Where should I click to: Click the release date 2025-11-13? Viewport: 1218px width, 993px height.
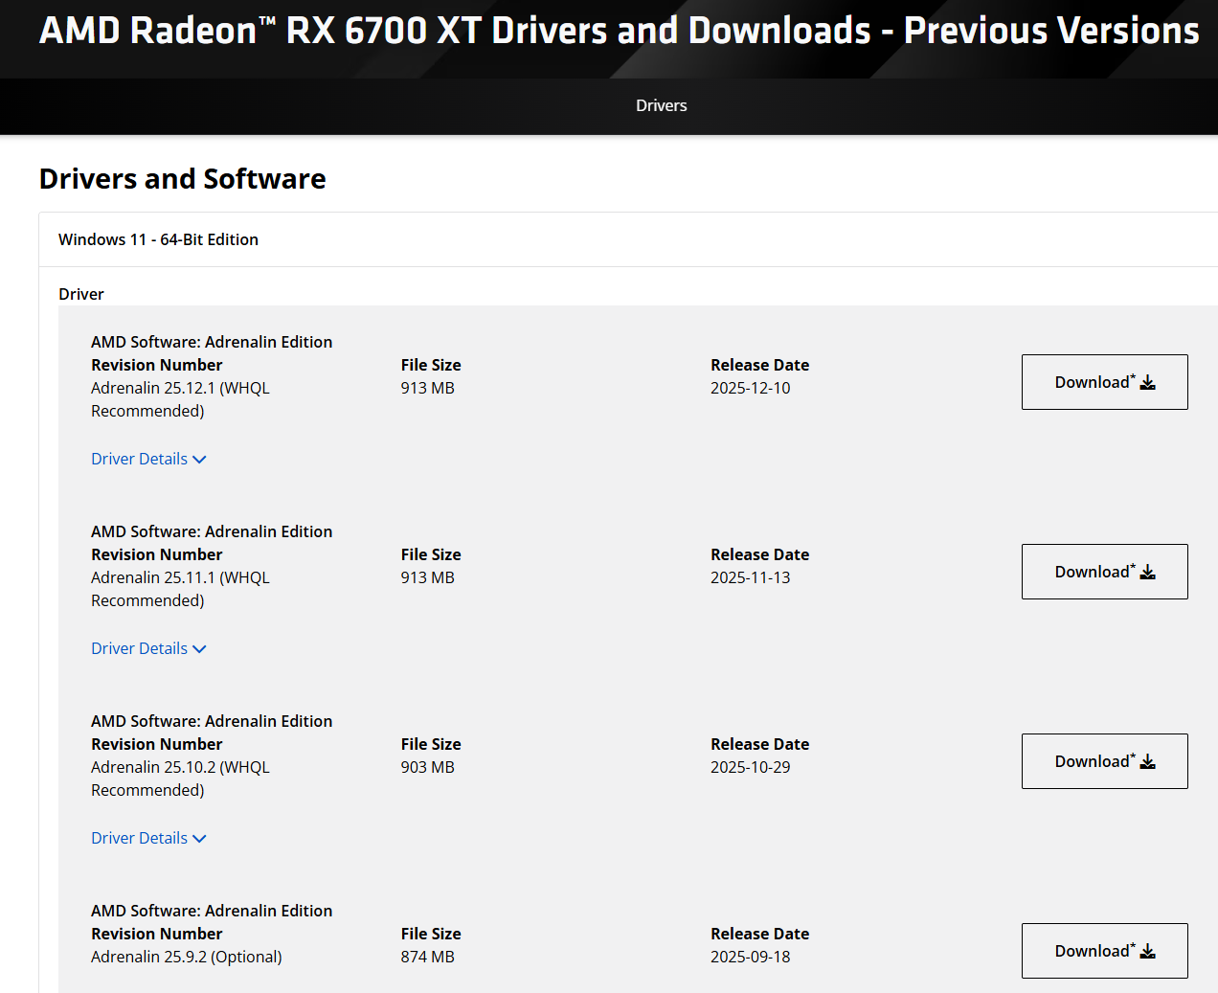pos(750,577)
